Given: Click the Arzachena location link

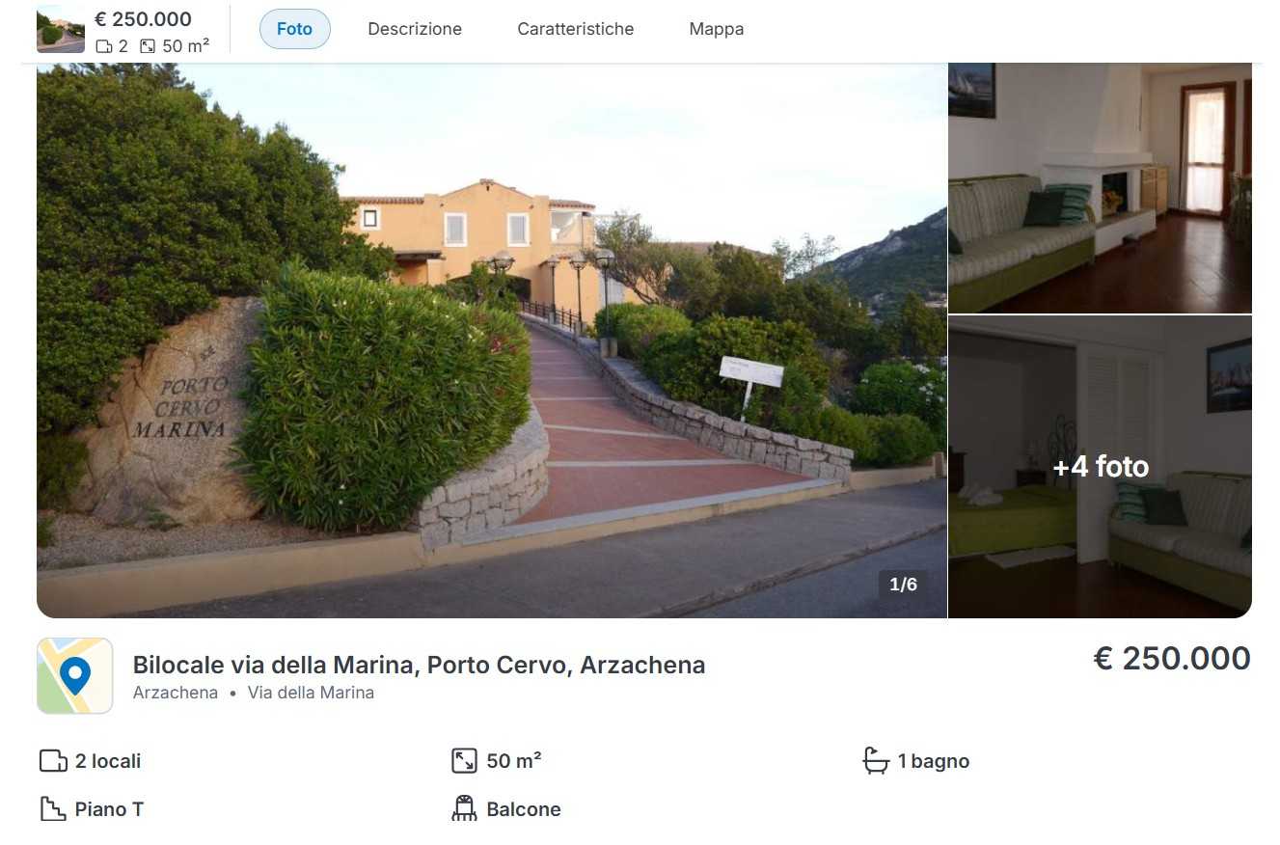Looking at the screenshot, I should point(176,693).
